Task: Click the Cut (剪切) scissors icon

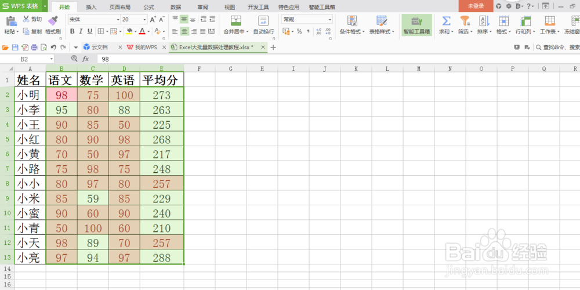Action: tap(26, 19)
